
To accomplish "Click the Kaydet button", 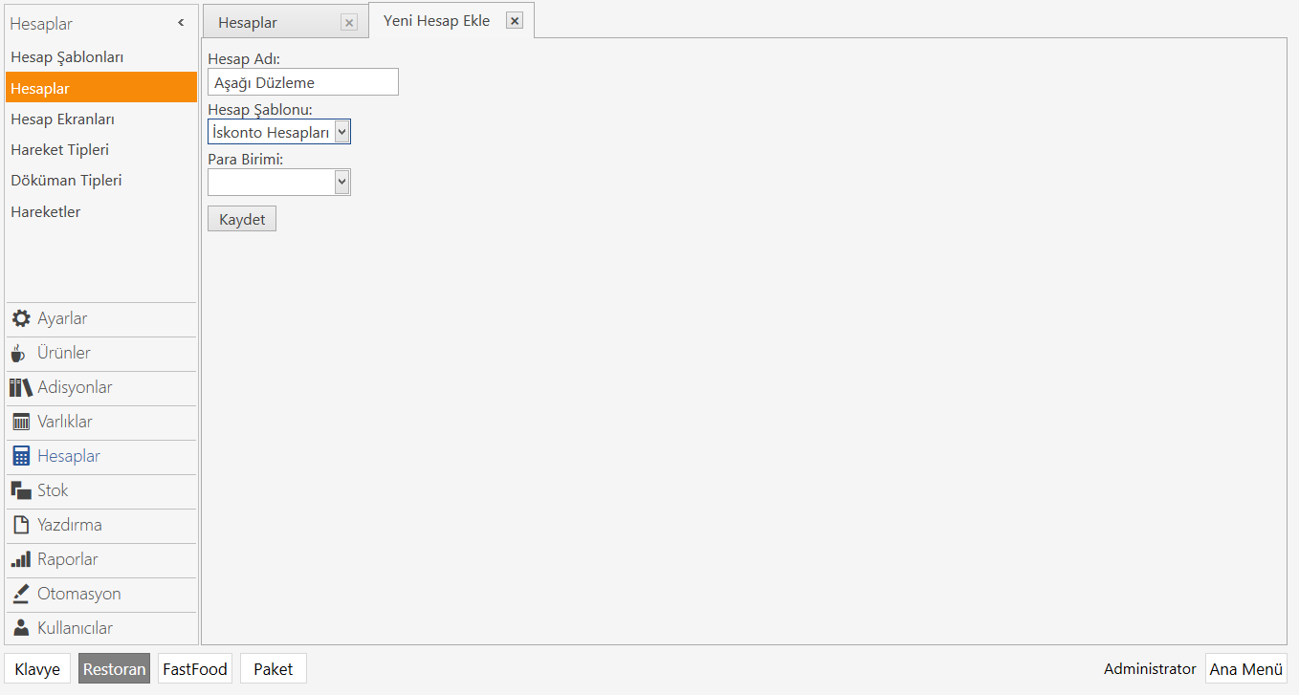I will (242, 219).
